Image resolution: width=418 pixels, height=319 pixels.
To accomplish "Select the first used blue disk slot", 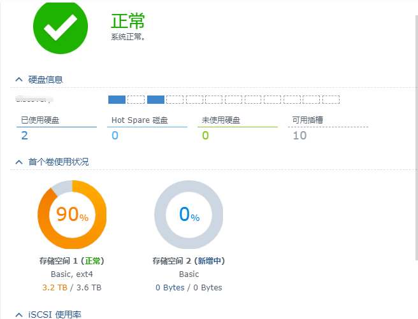I will 117,99.
